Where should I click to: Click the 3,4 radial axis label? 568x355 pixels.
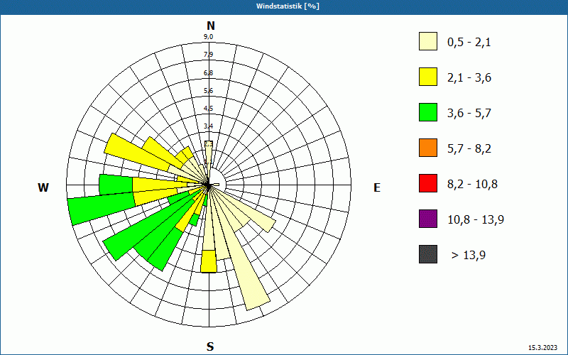208,126
